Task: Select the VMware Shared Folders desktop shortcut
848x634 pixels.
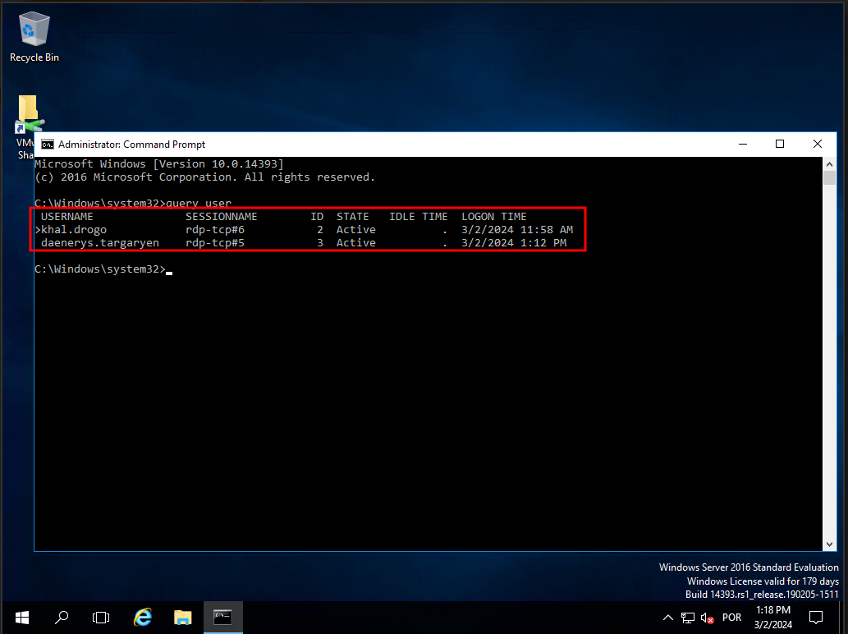Action: coord(27,115)
